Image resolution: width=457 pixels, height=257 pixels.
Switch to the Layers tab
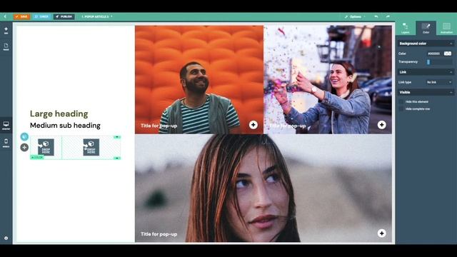(405, 29)
